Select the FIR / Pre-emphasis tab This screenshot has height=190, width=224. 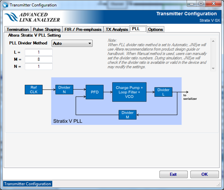coord(83,29)
